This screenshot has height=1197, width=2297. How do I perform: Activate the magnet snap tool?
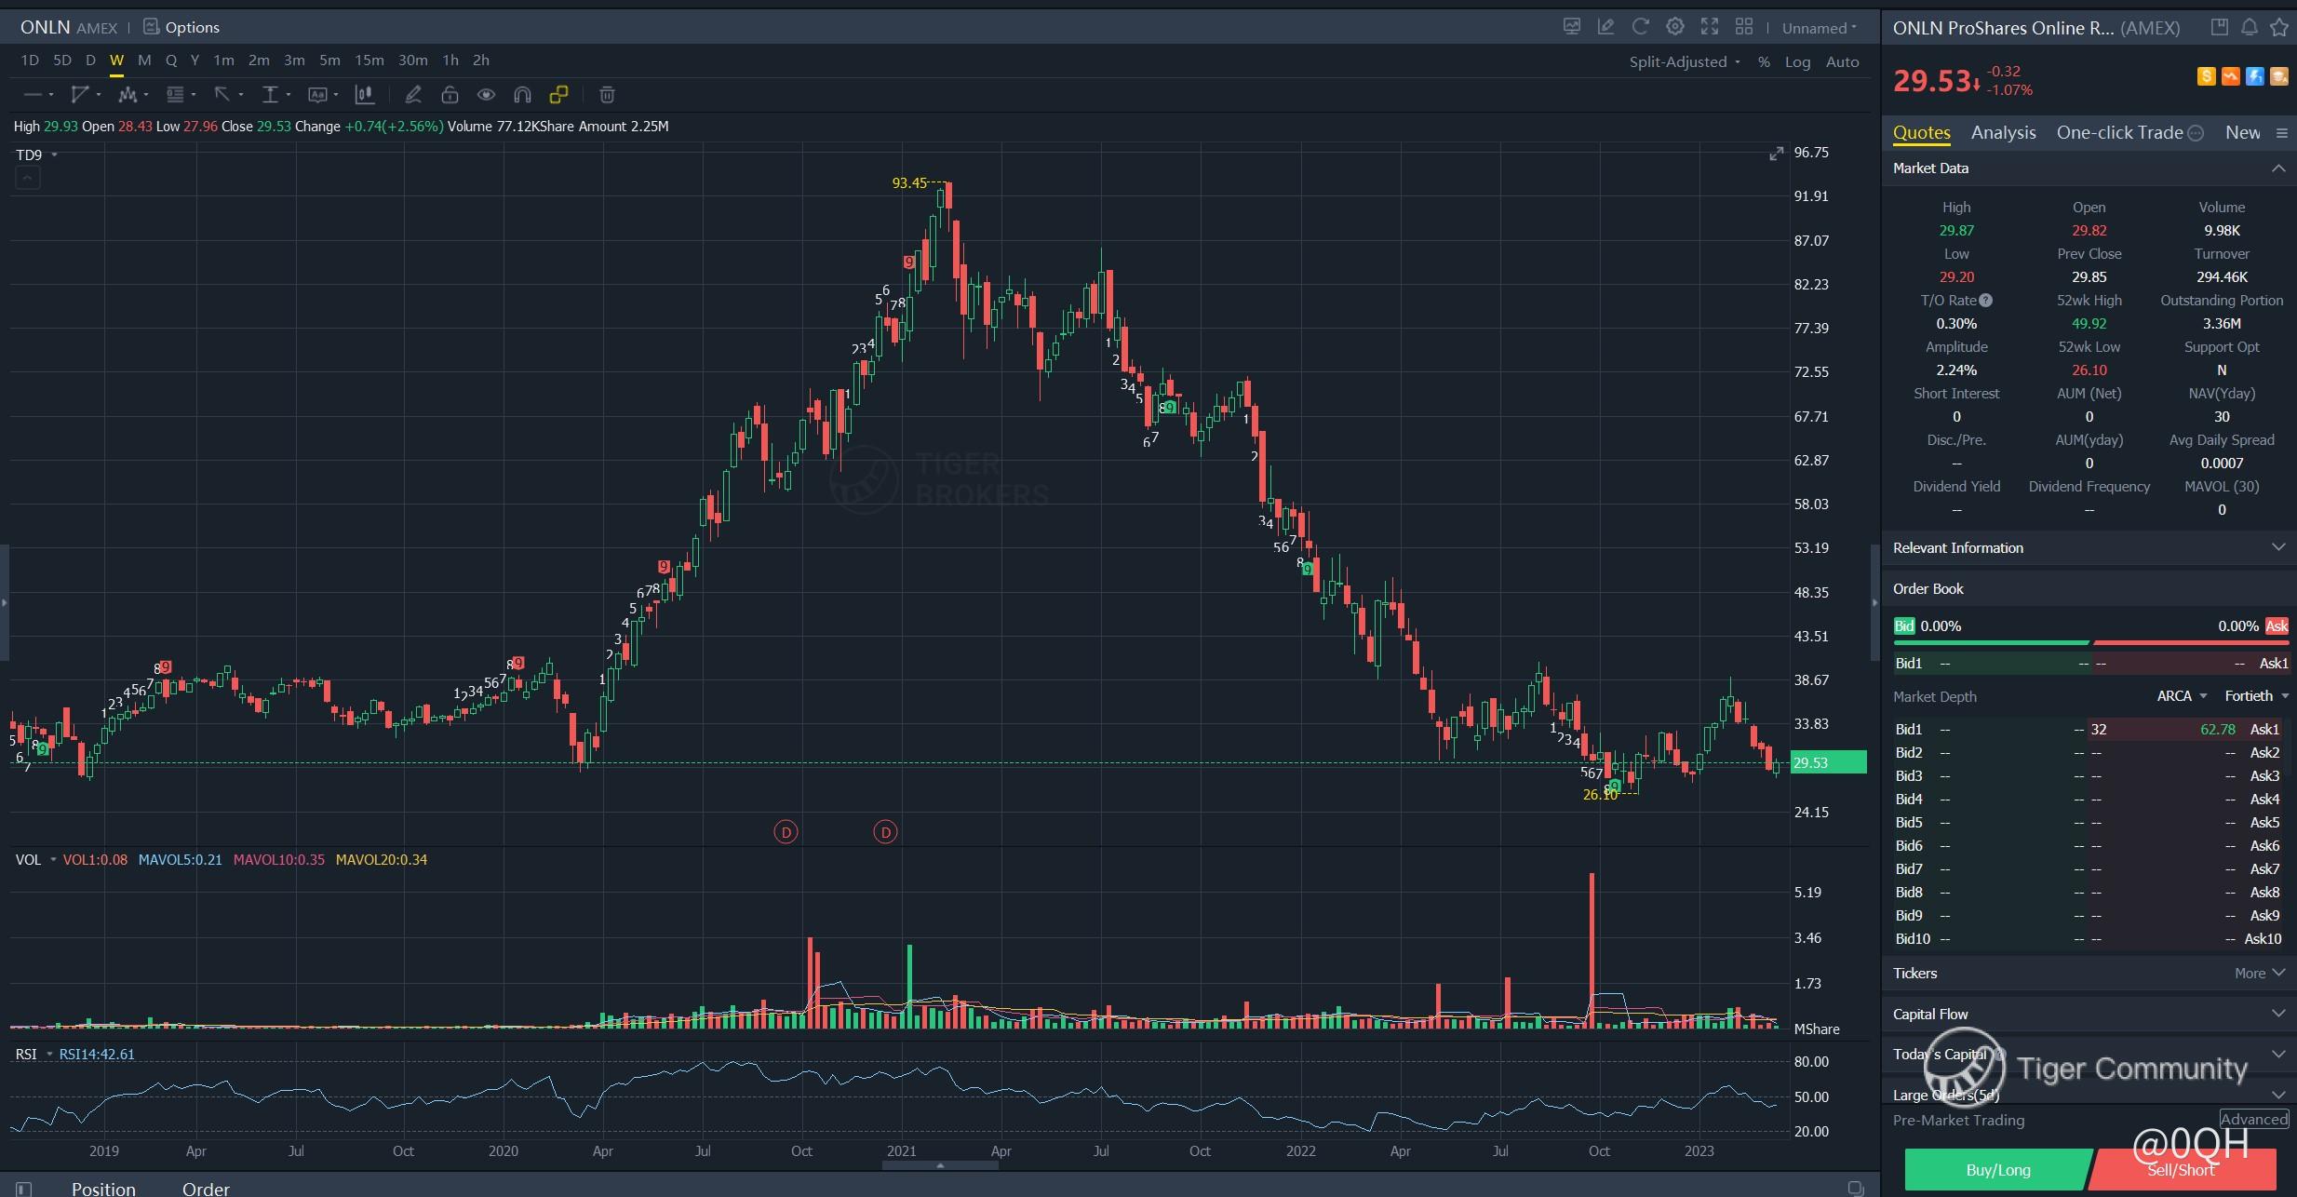coord(522,94)
